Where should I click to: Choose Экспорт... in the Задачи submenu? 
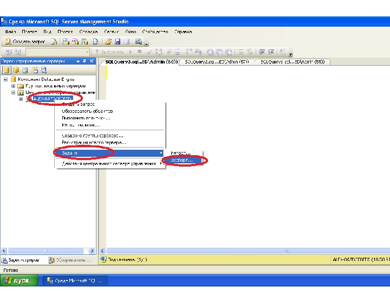pos(185,160)
